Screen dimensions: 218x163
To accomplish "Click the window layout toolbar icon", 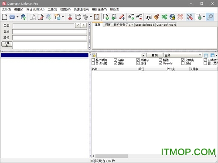I will [58, 17].
